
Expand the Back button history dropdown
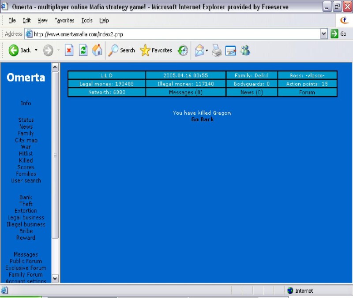click(36, 50)
